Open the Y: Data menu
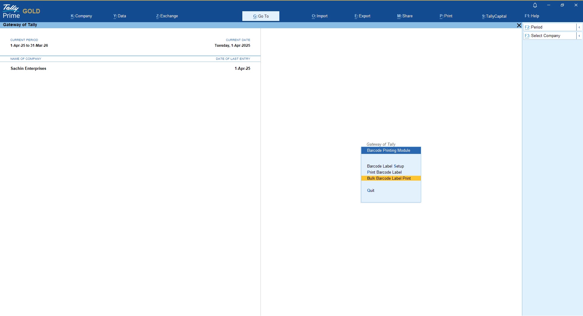 click(x=120, y=16)
